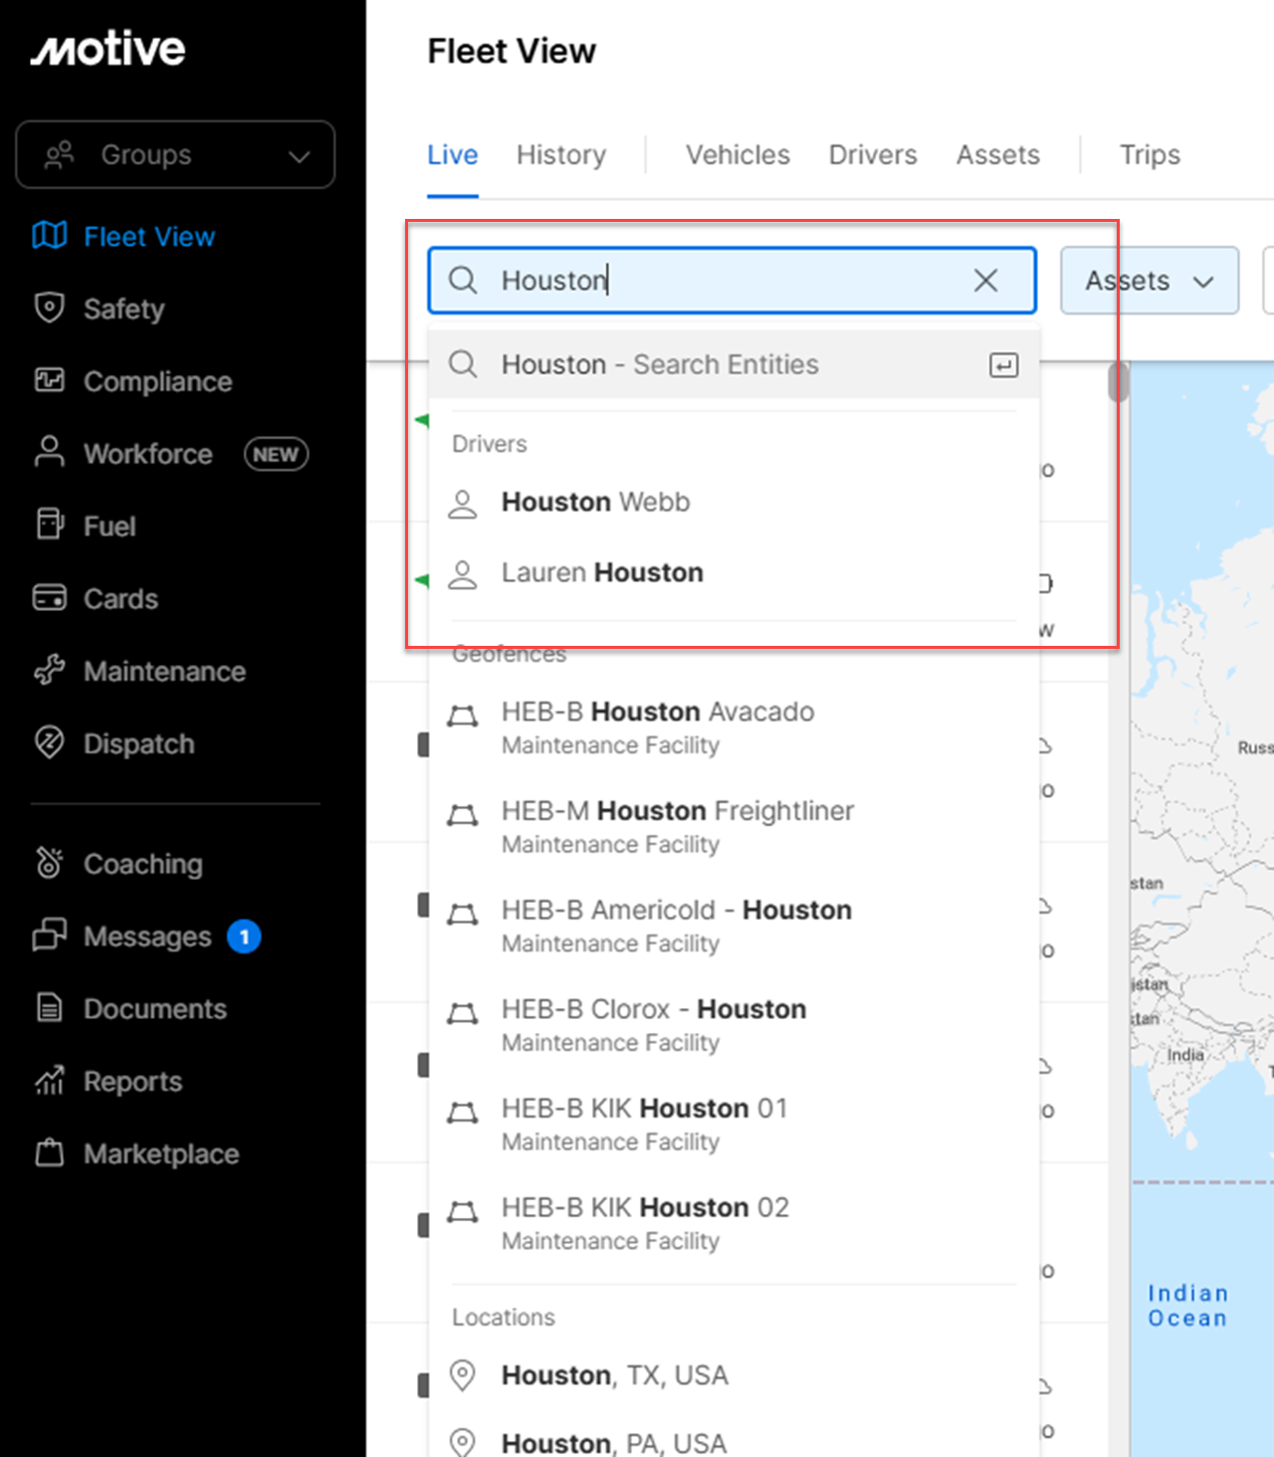Clear the Houston search text
Viewport: 1274px width, 1457px height.
(x=985, y=280)
